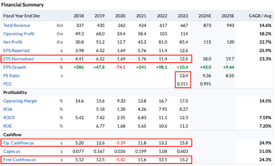Screen dimensions: 275x166
Task: Click the CAGR / Avg column header
Action: click(x=260, y=16)
